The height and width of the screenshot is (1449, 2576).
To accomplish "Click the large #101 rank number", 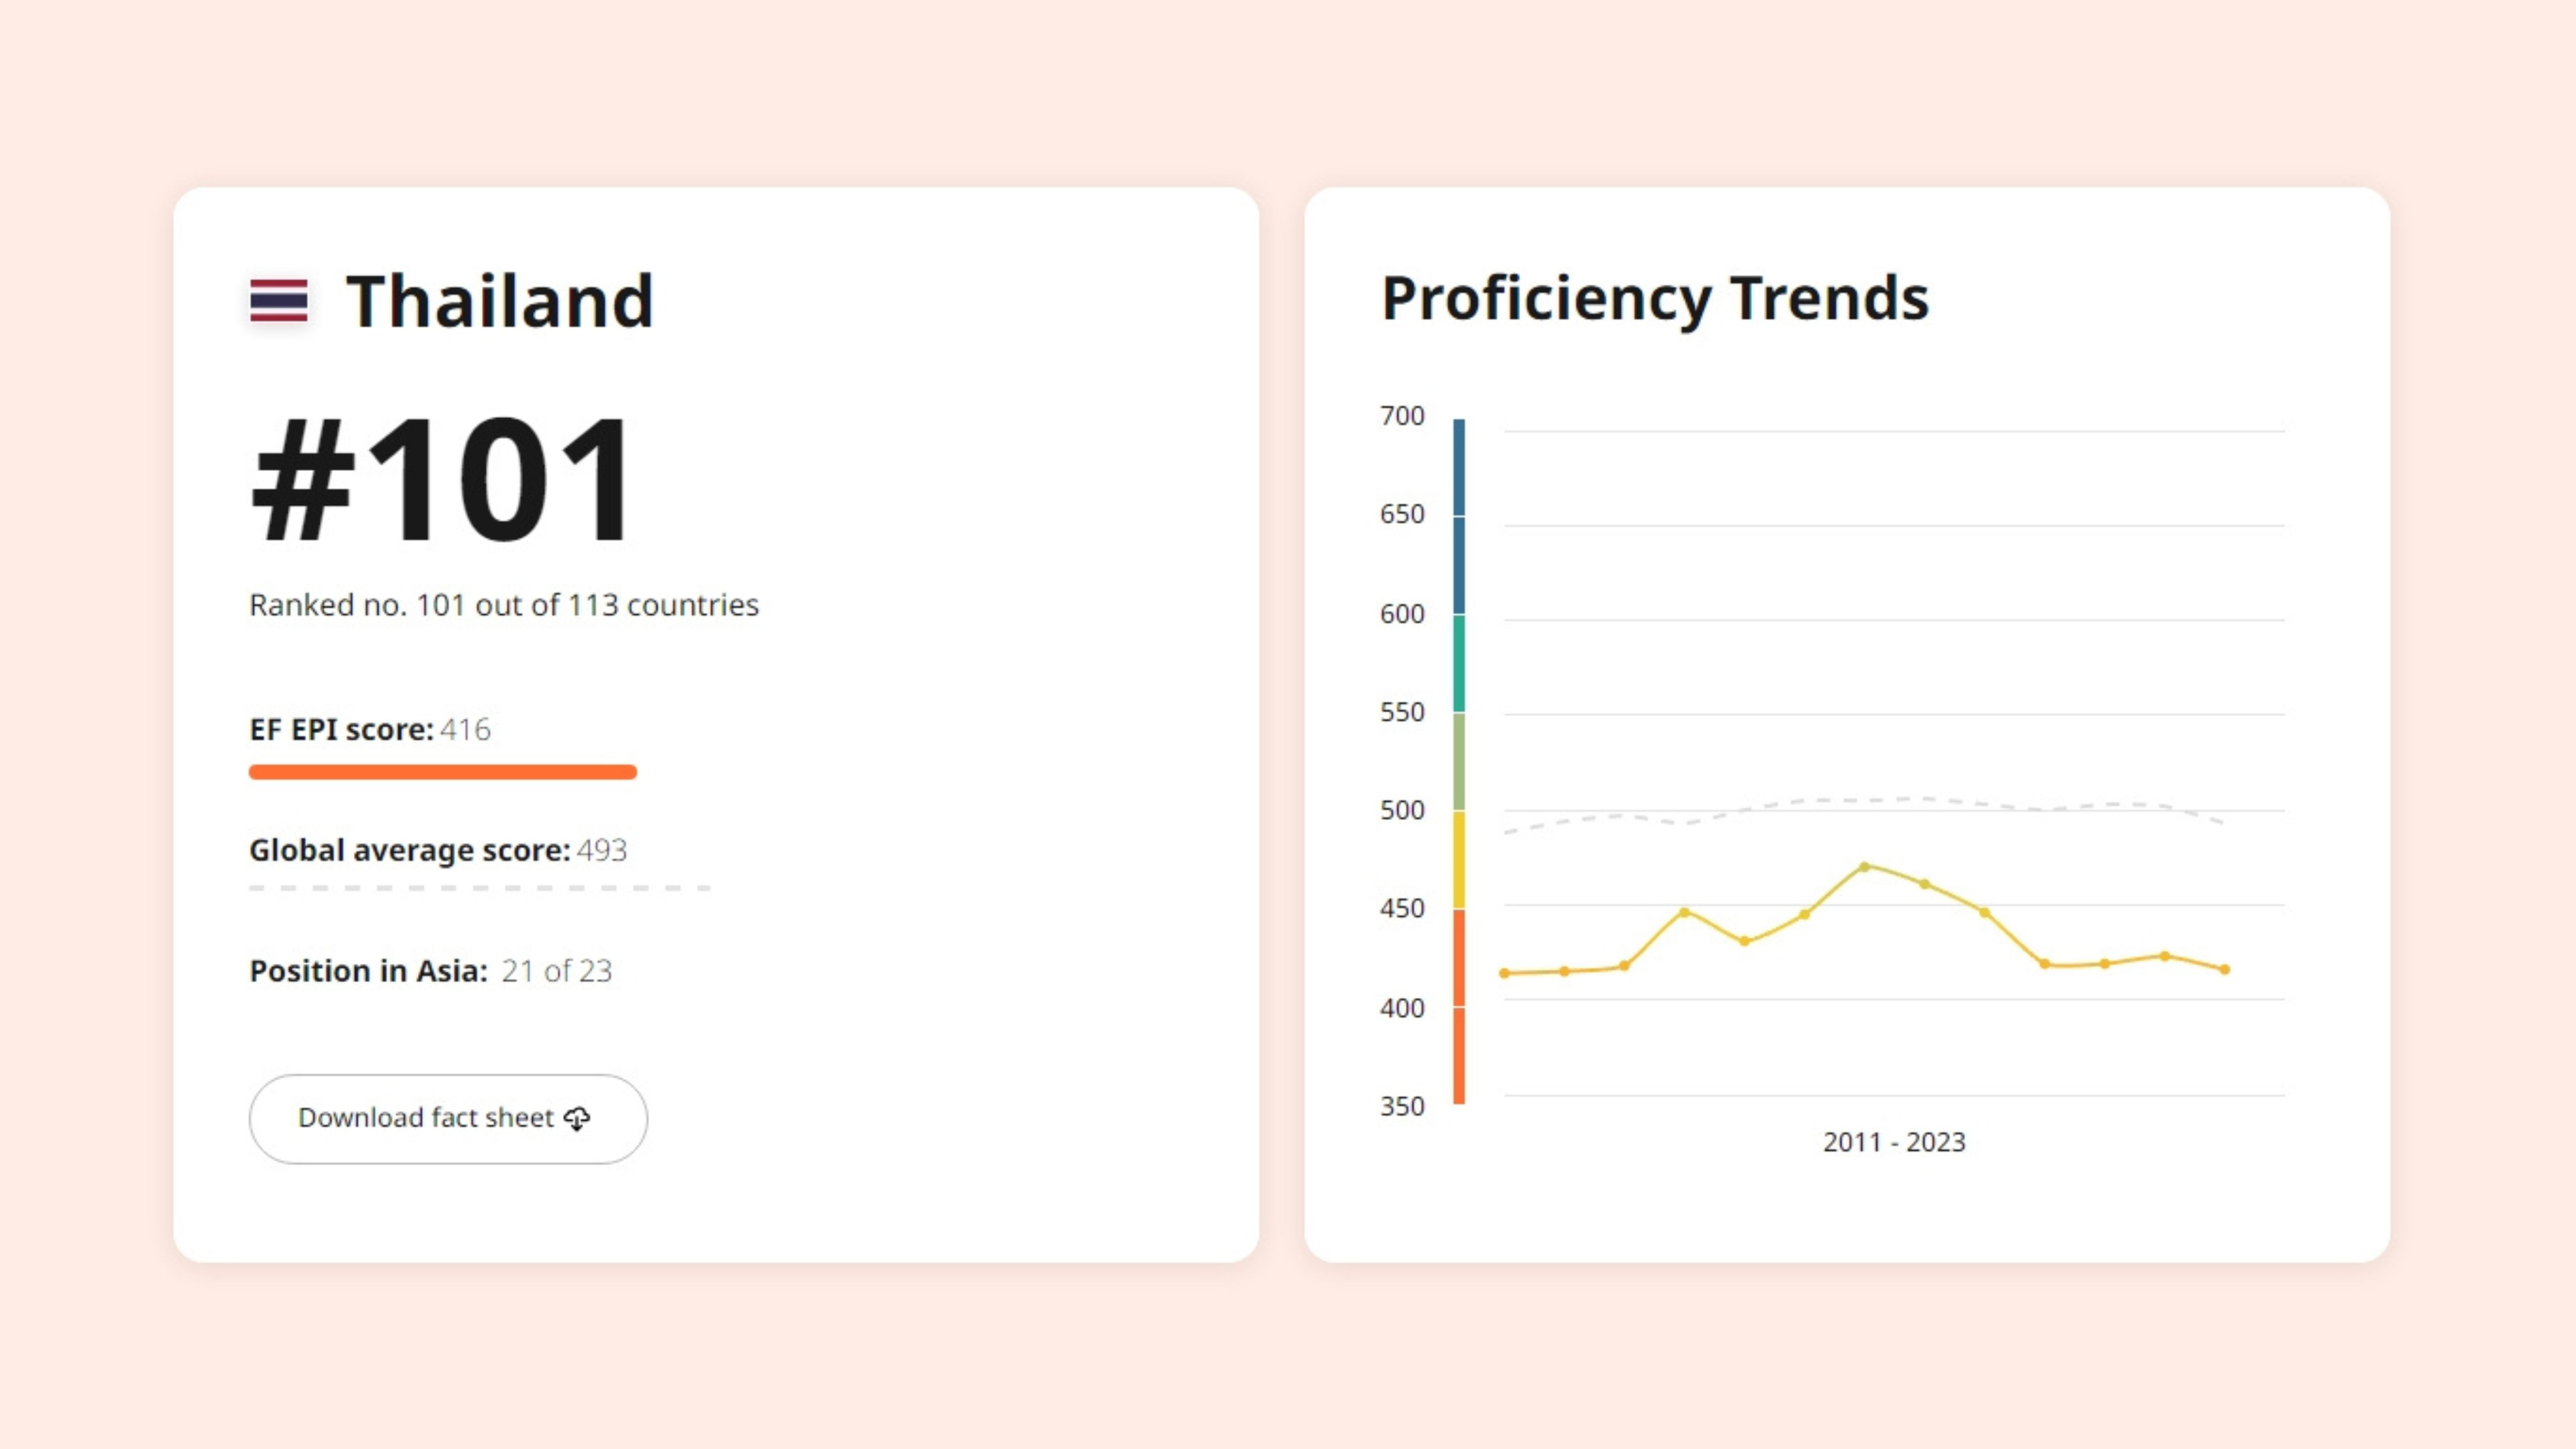I will tap(441, 480).
